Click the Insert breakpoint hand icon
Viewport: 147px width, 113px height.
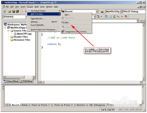click(x=126, y=17)
